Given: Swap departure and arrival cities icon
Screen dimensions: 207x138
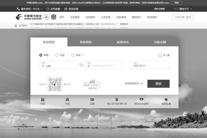Looking at the screenshot, I should [81, 65].
